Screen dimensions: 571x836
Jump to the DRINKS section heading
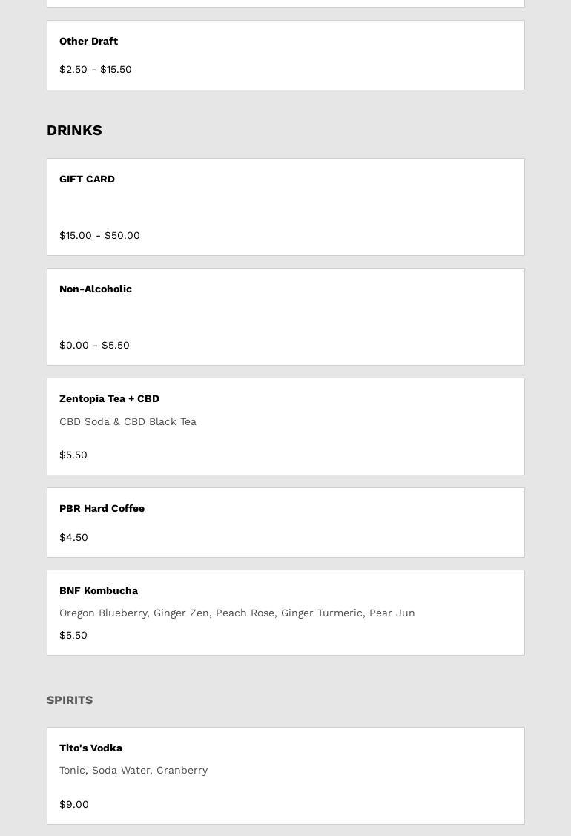tap(74, 130)
